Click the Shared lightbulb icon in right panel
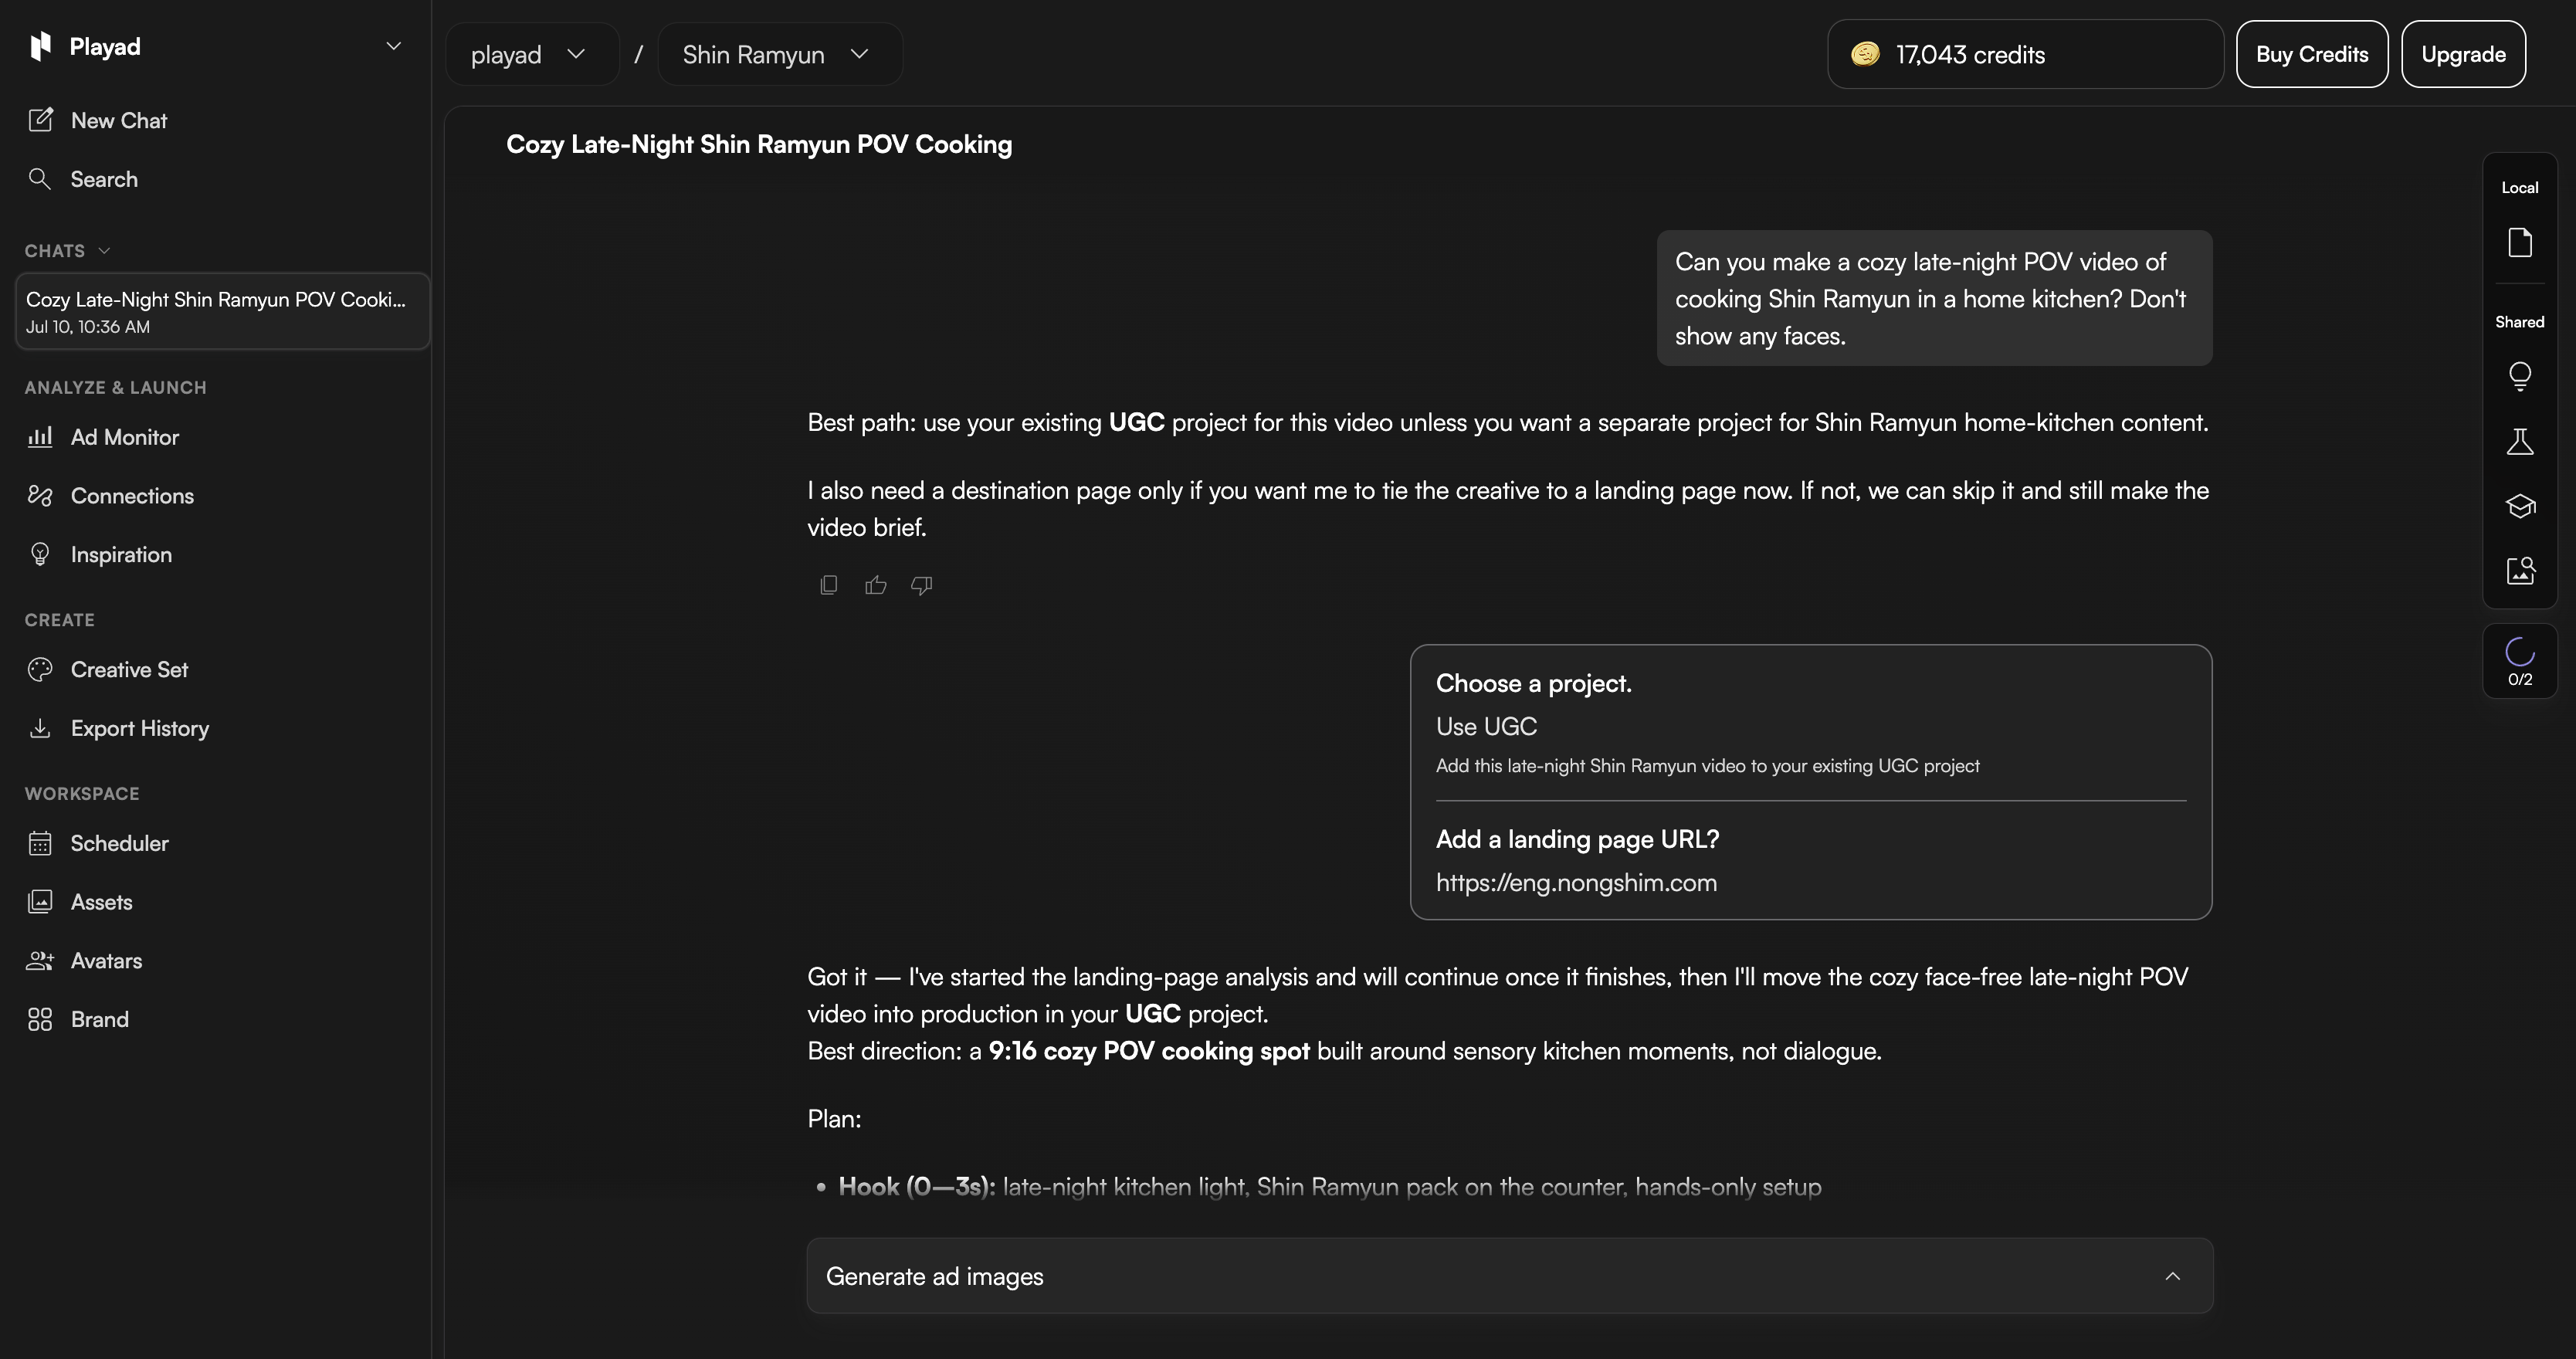The image size is (2576, 1359). pos(2520,376)
